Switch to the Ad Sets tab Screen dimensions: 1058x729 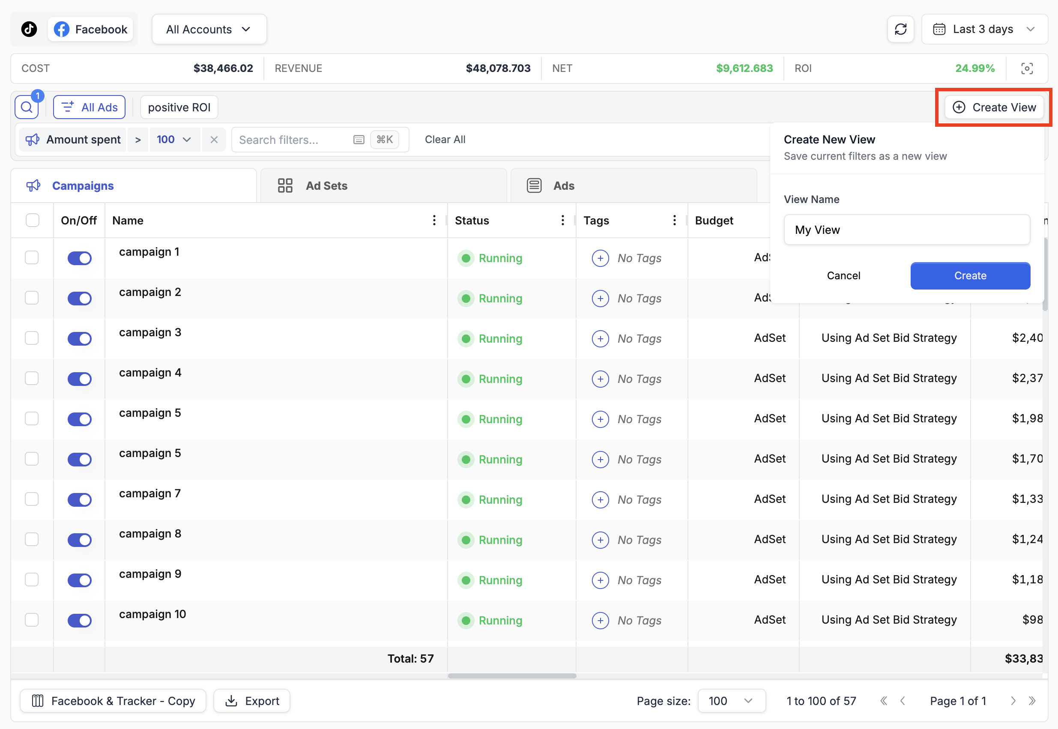coord(326,186)
